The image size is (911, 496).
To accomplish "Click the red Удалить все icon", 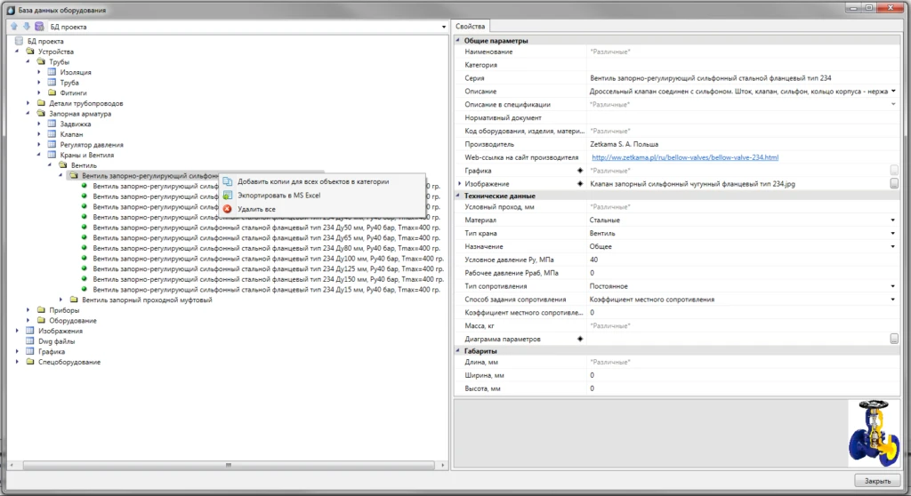I will 228,208.
